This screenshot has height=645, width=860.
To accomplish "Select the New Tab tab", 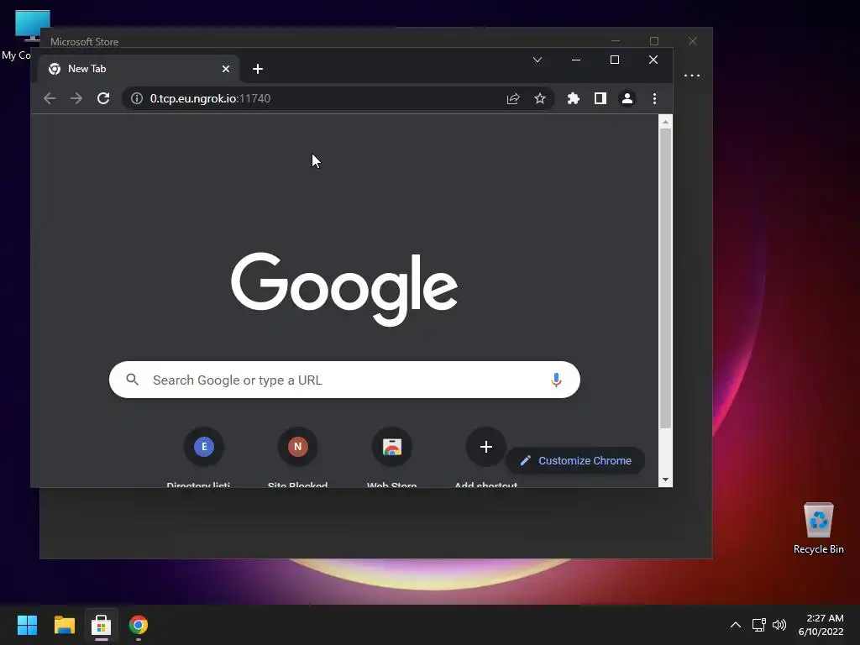I will (x=139, y=69).
